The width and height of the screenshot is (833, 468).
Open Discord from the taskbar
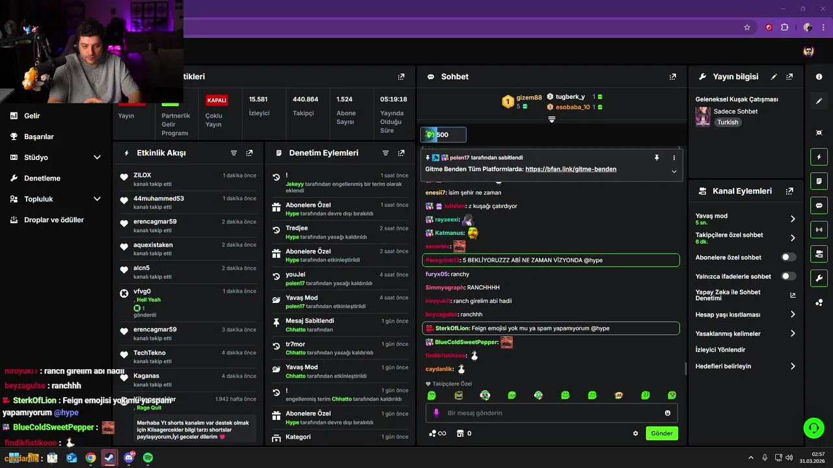pyautogui.click(x=129, y=458)
